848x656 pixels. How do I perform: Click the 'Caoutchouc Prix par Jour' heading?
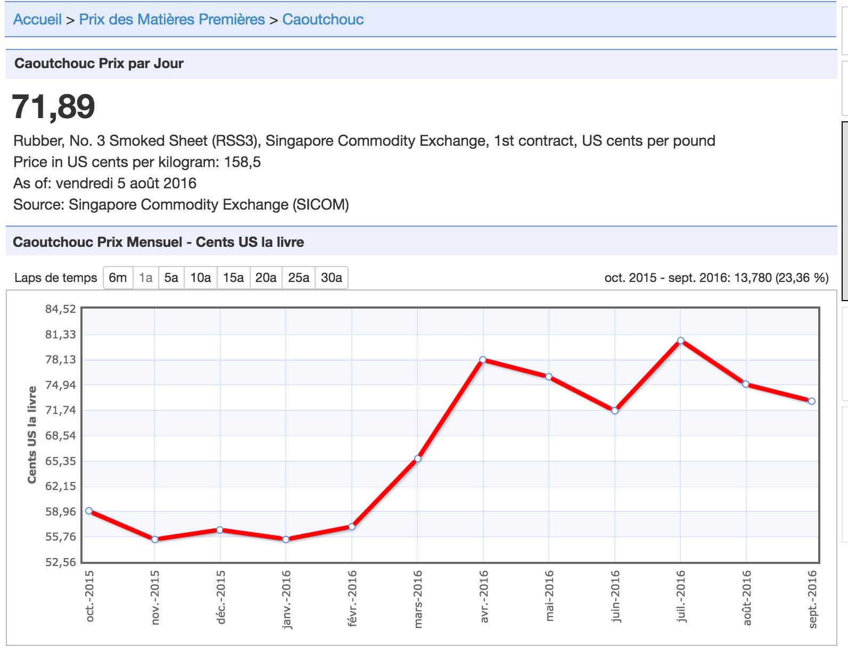click(x=99, y=63)
